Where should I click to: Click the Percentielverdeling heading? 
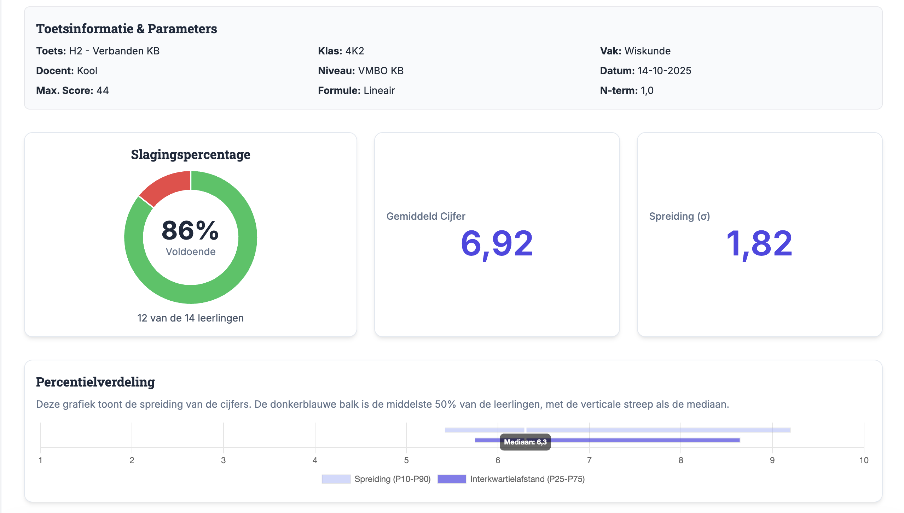tap(95, 382)
